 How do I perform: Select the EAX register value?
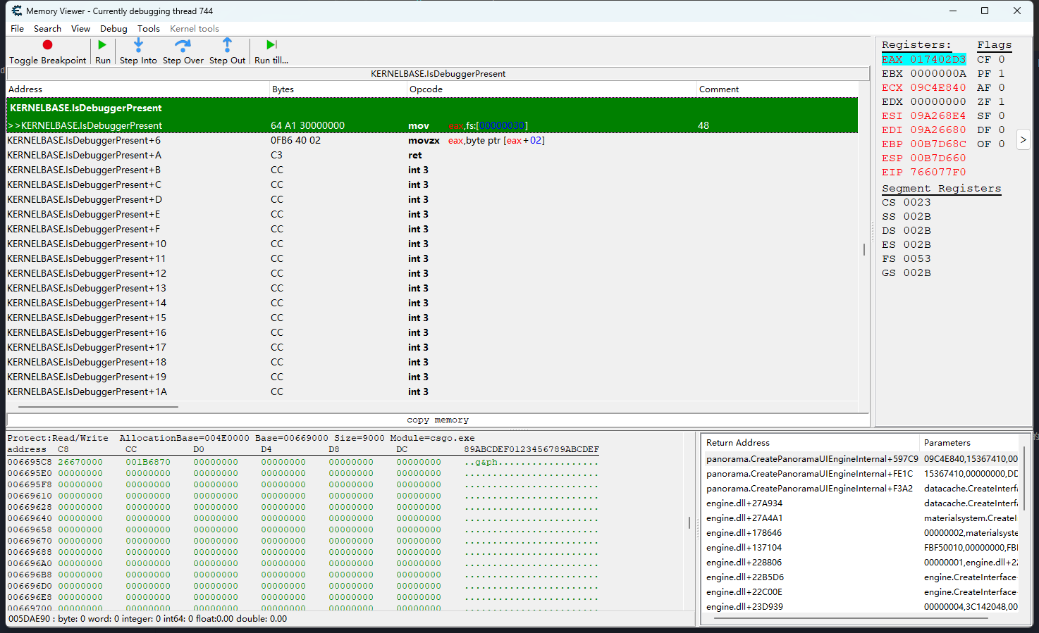(x=937, y=60)
